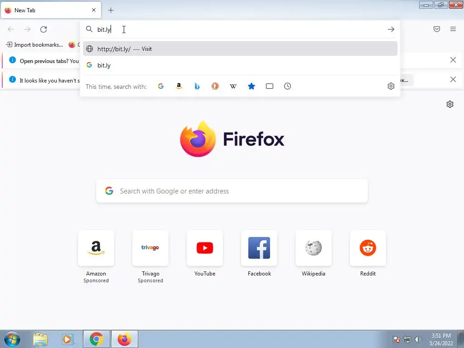464x348 pixels.
Task: Open the Firefox hamburger menu
Action: (453, 29)
